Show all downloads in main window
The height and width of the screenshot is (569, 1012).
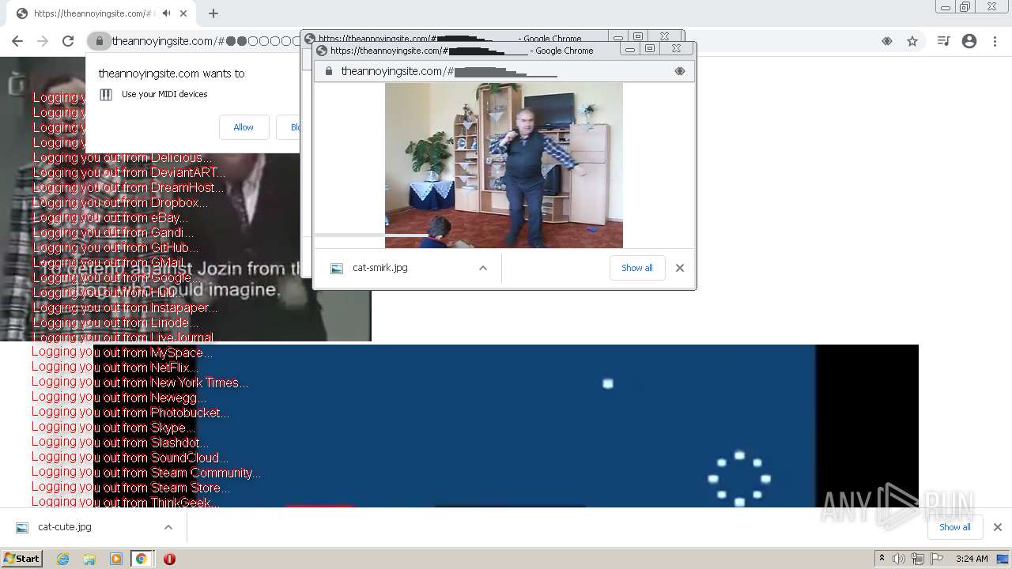[954, 527]
